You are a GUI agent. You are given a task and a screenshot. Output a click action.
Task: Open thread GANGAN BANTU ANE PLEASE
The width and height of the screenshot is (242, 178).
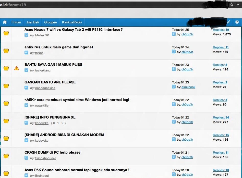50,82
